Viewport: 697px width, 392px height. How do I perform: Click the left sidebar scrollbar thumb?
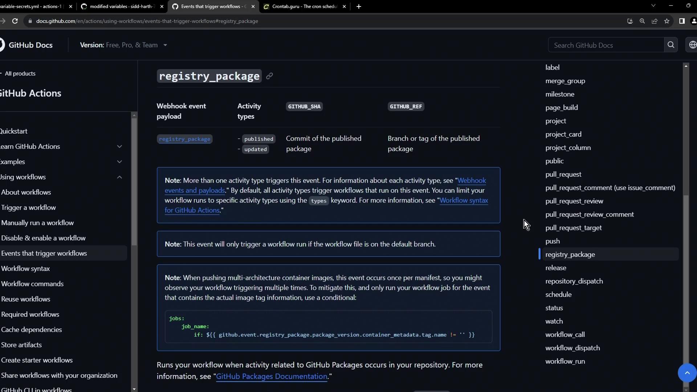134,181
